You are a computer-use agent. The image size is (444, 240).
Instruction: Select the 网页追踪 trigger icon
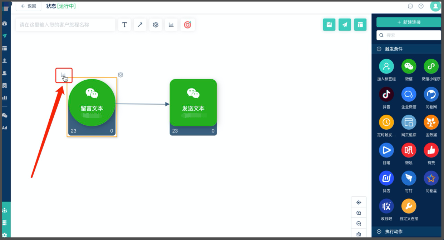(409, 122)
